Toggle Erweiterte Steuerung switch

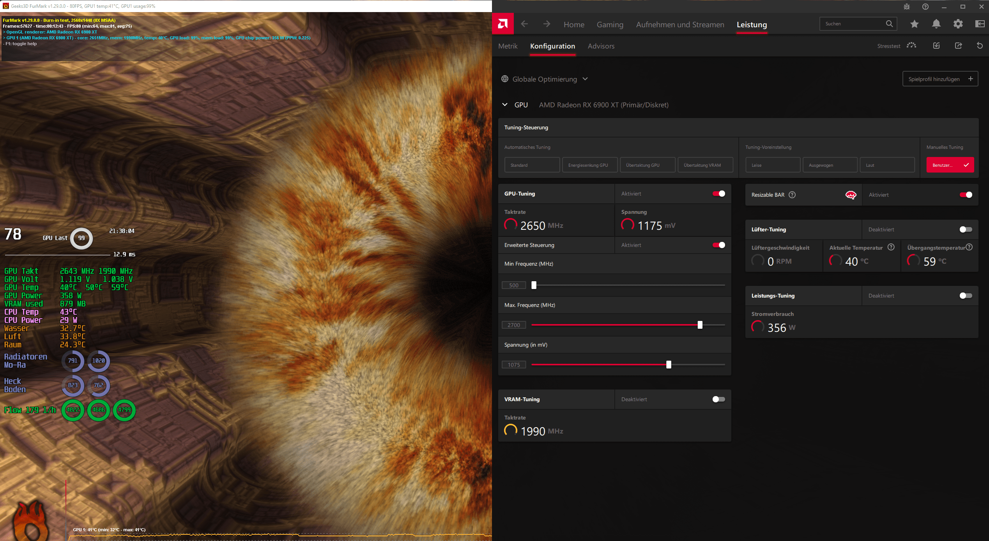point(718,245)
